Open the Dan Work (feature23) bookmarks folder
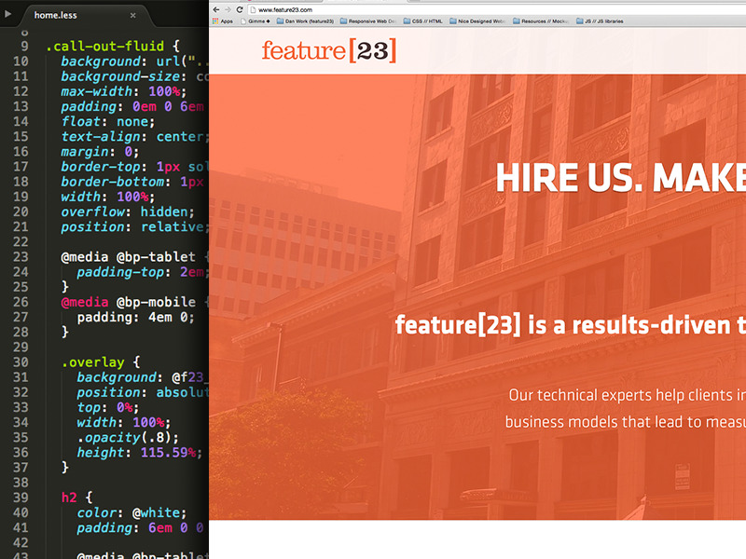This screenshot has height=559, width=746. click(x=306, y=21)
